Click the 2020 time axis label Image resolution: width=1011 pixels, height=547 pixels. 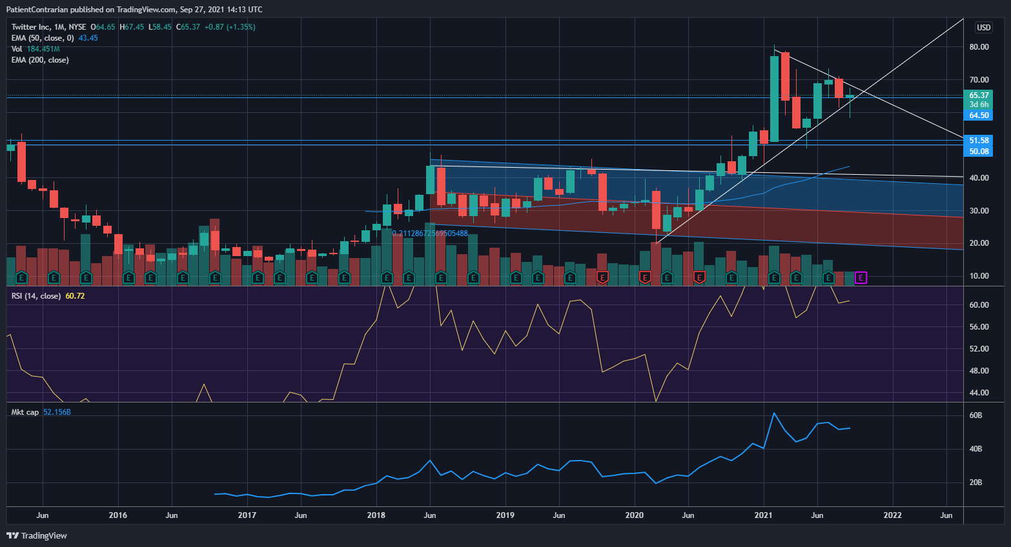635,515
